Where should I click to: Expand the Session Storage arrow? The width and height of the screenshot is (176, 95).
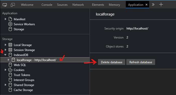pyautogui.click(x=5, y=50)
